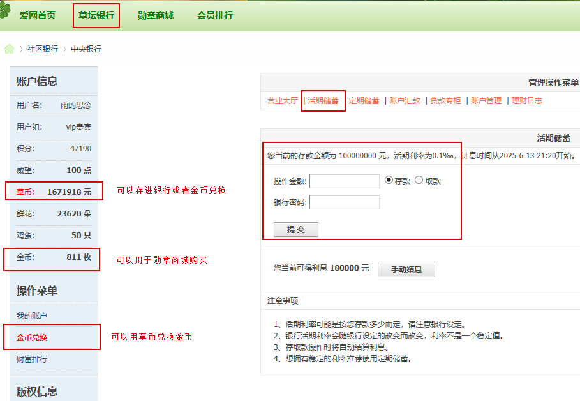This screenshot has height=401, width=580.
Task: Open 金币兑换 in operations menu
Action: 32,338
